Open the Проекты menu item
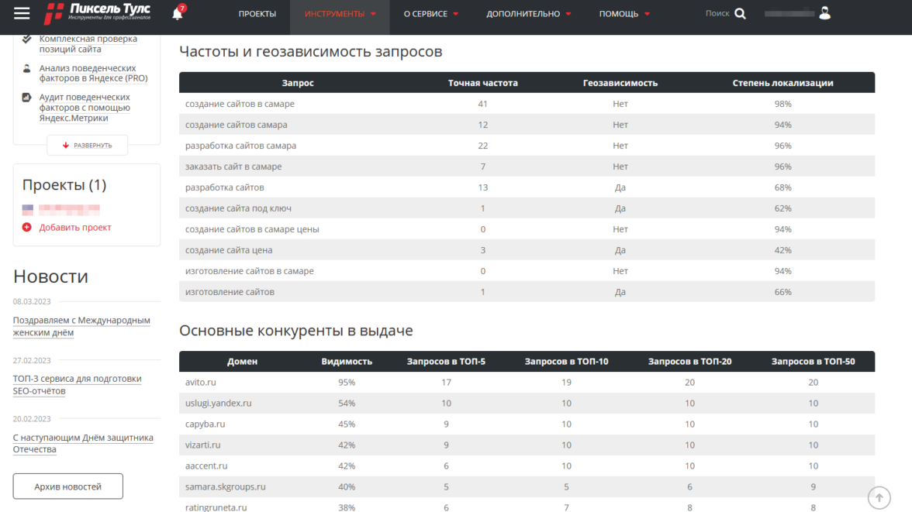This screenshot has height=512, width=912. (x=257, y=13)
